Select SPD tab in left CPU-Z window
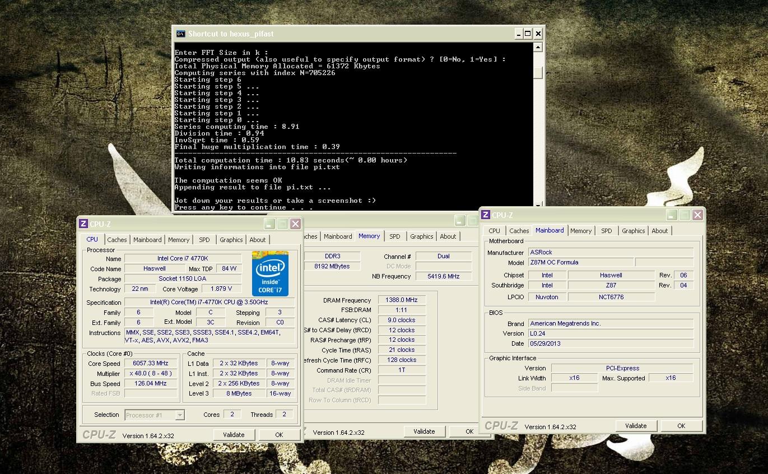Image resolution: width=768 pixels, height=474 pixels. [x=204, y=240]
